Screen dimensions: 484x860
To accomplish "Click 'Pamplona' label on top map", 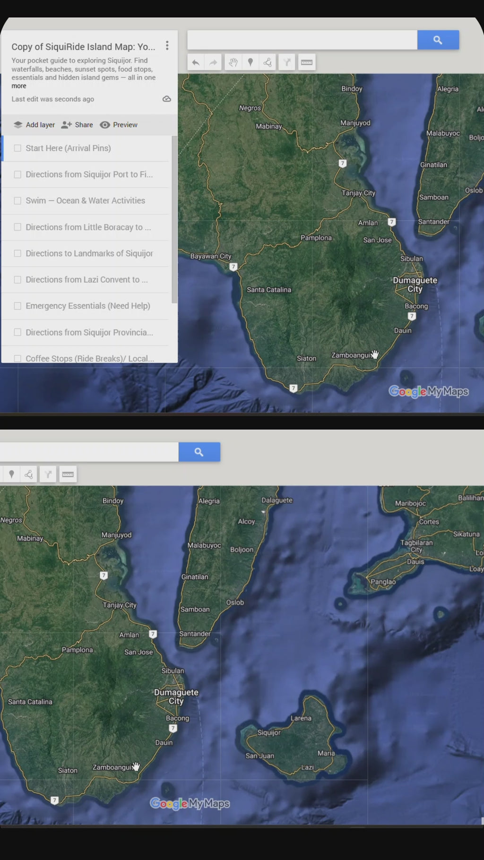I will (x=316, y=238).
